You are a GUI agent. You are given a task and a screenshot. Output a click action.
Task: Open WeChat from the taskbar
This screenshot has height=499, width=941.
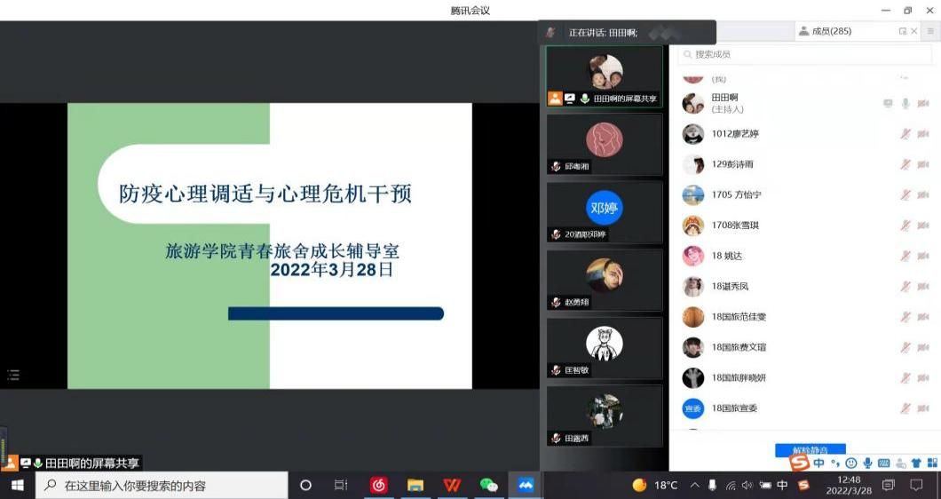pos(488,485)
